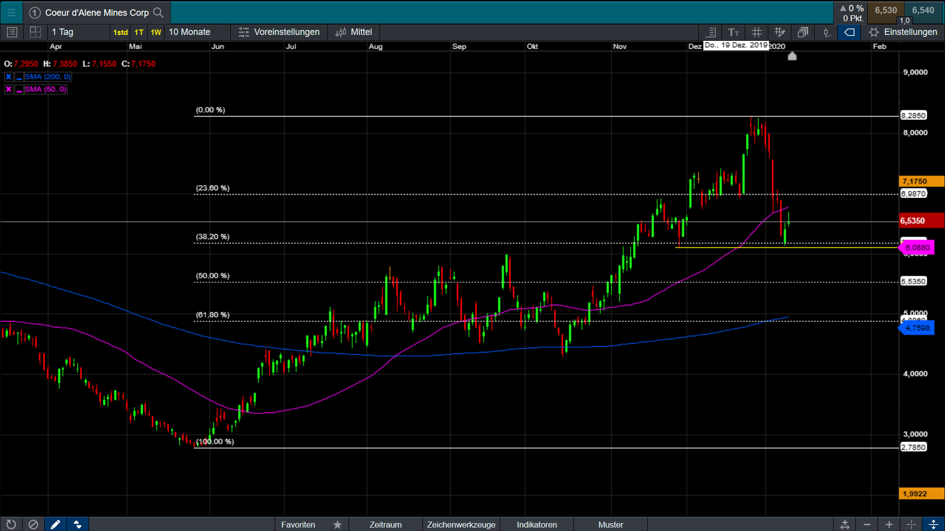The image size is (945, 531).
Task: Click the search magnifier next to instrument name
Action: point(158,12)
